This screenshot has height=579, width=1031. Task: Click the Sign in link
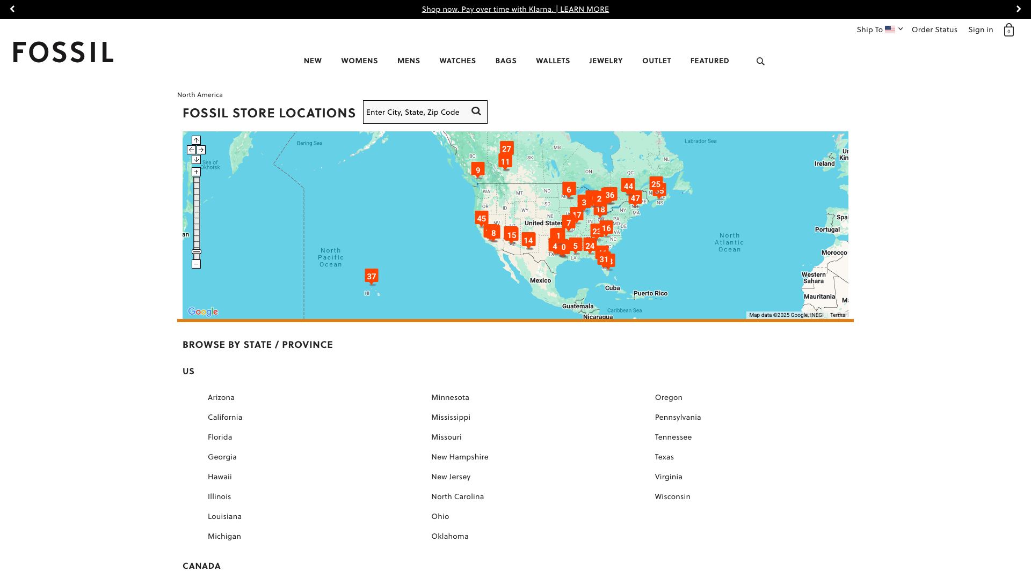pos(981,29)
